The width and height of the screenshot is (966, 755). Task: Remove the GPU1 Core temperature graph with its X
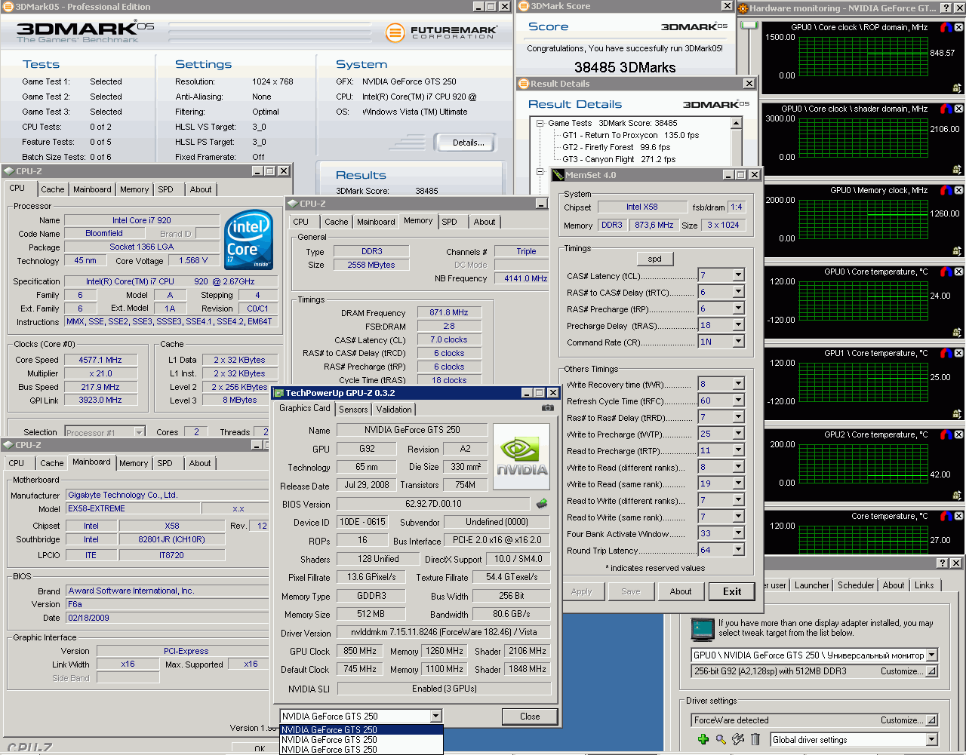[x=958, y=353]
